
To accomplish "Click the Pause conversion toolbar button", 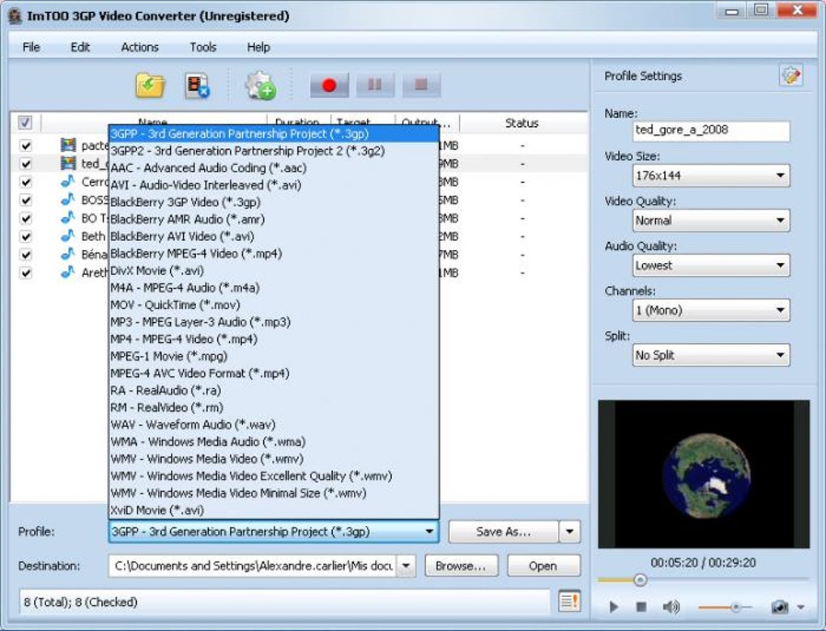I will (375, 85).
